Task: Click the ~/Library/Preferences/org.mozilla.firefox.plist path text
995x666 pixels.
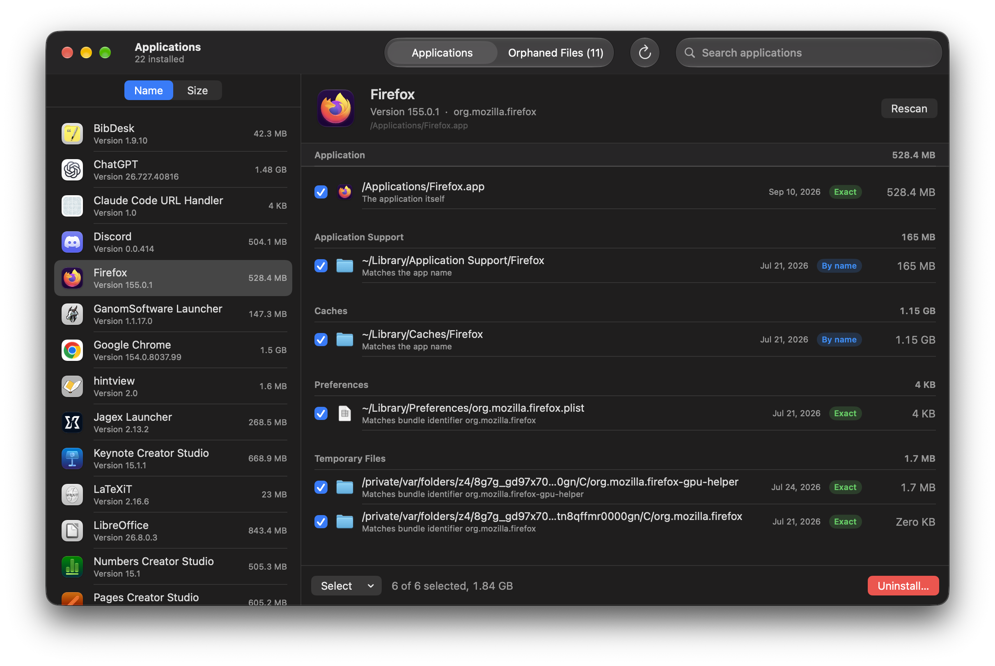Action: pyautogui.click(x=473, y=408)
